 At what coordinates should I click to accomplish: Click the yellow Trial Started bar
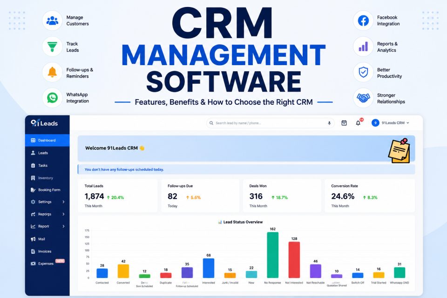point(379,275)
